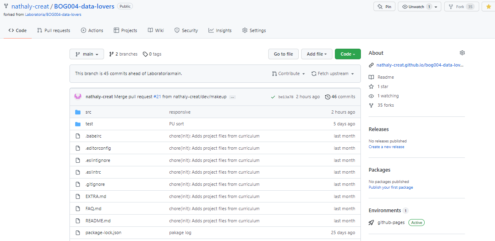Viewport: 495px width, 241px height.
Task: Open the Settings tab
Action: pyautogui.click(x=254, y=30)
